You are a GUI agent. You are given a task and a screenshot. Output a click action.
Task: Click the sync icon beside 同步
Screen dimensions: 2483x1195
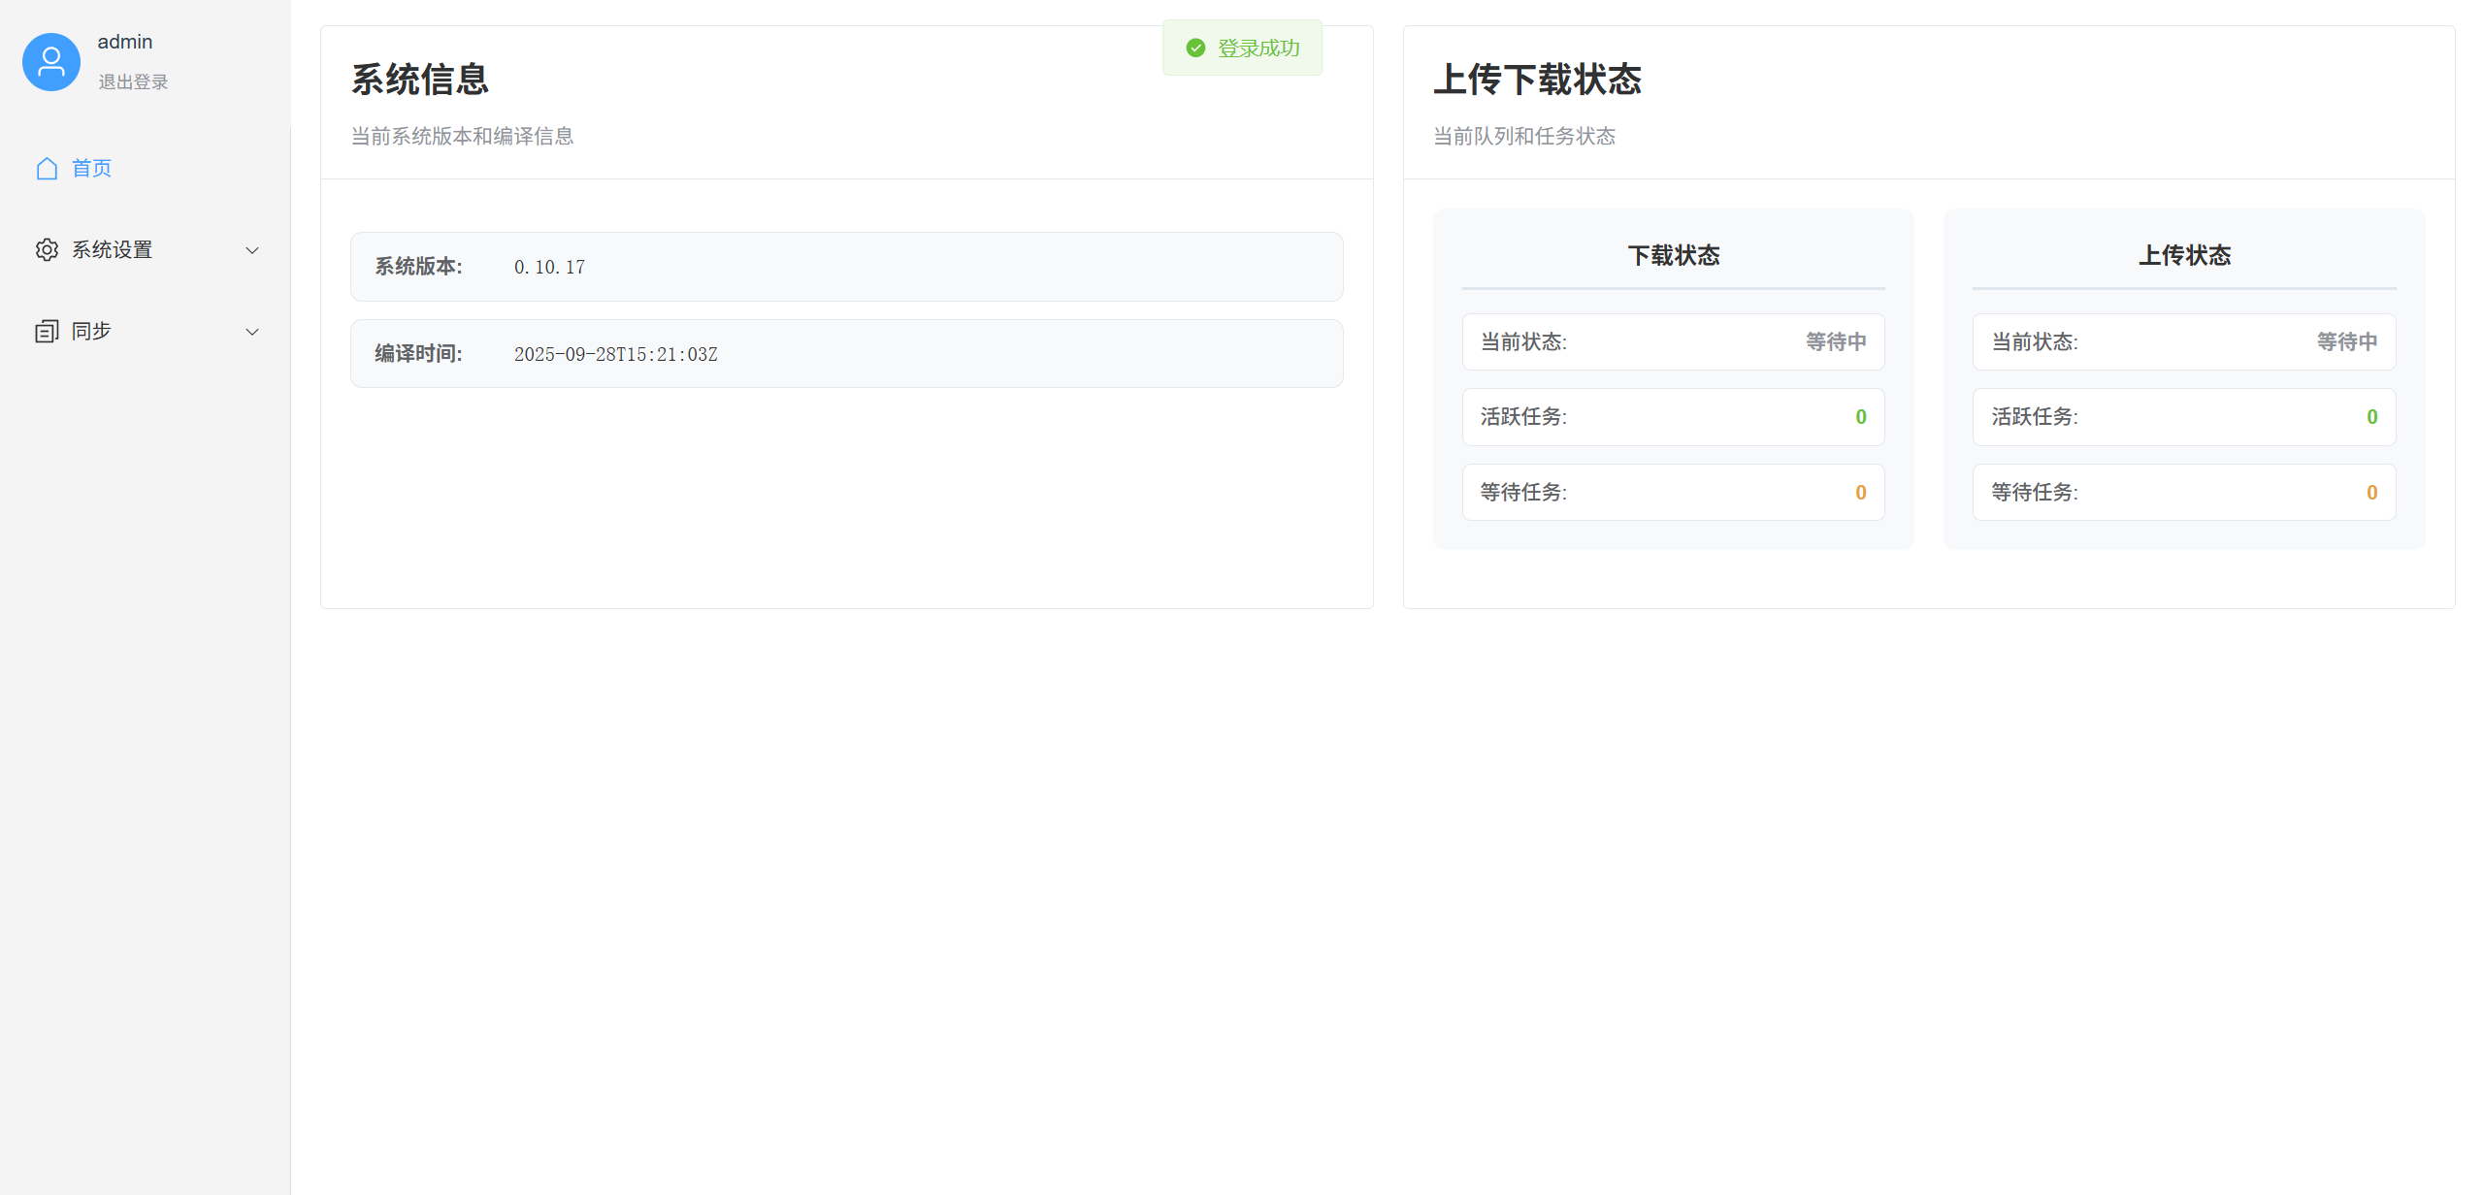(x=47, y=332)
